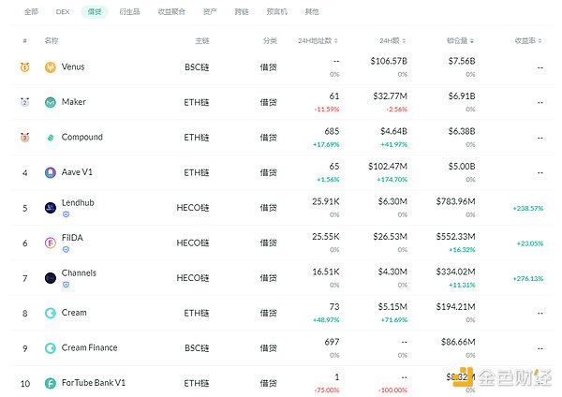The width and height of the screenshot is (562, 397).
Task: Sort by 收益率 column
Action: pyautogui.click(x=529, y=41)
